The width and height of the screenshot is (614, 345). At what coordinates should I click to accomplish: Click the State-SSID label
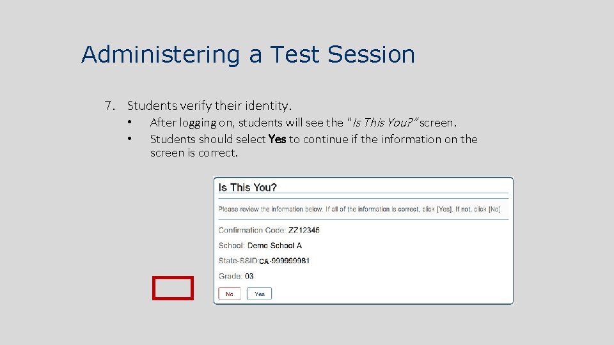(238, 261)
